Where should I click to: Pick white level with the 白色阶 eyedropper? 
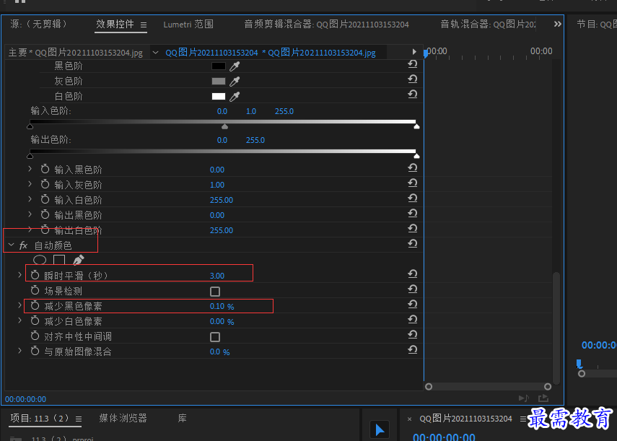pyautogui.click(x=235, y=97)
